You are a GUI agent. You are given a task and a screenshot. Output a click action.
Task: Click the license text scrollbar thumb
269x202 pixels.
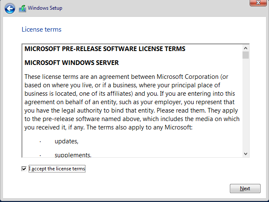245,55
